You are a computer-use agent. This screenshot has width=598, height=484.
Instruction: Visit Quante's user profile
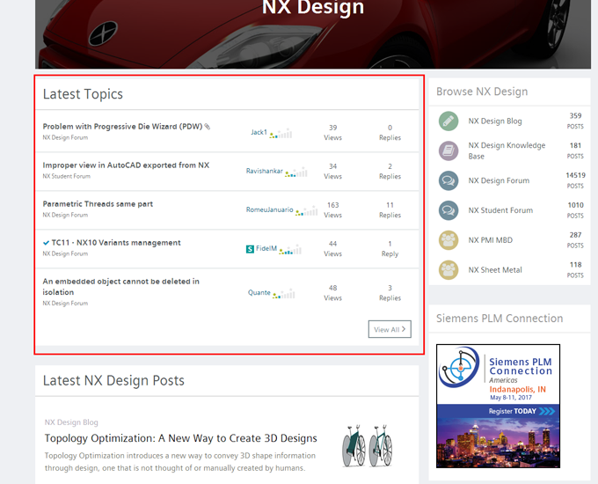(259, 292)
